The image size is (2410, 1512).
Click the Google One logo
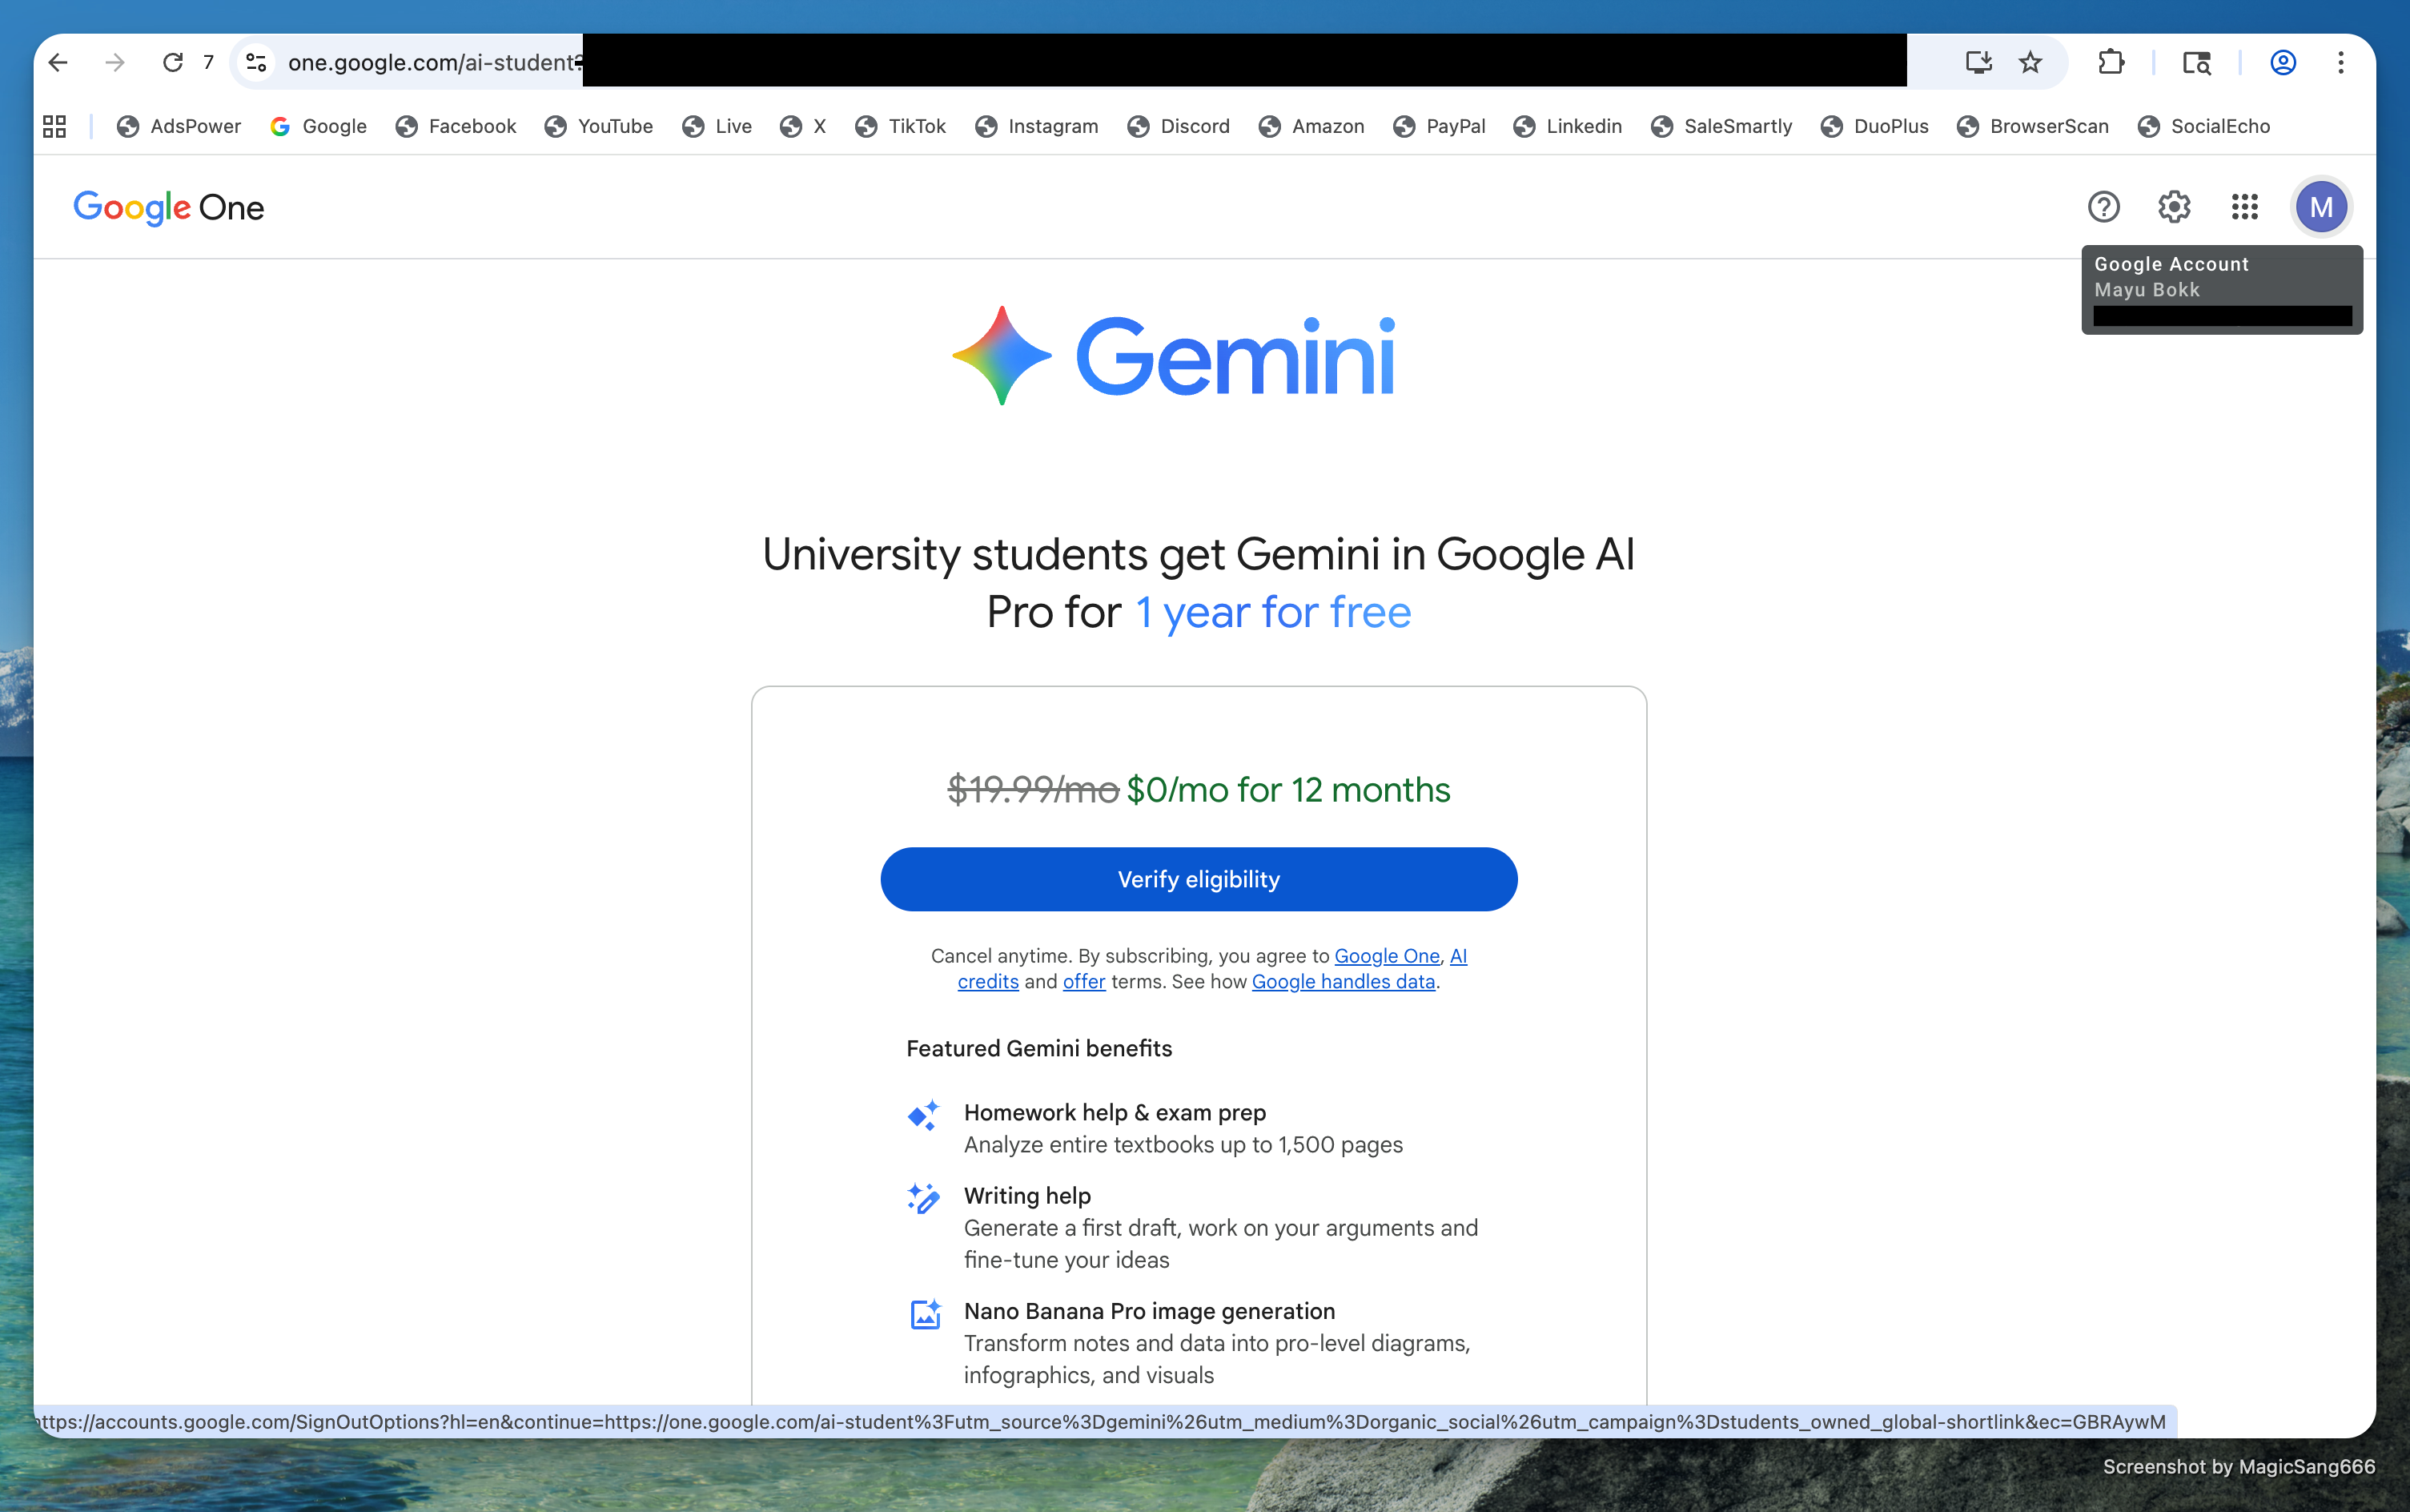click(x=168, y=207)
